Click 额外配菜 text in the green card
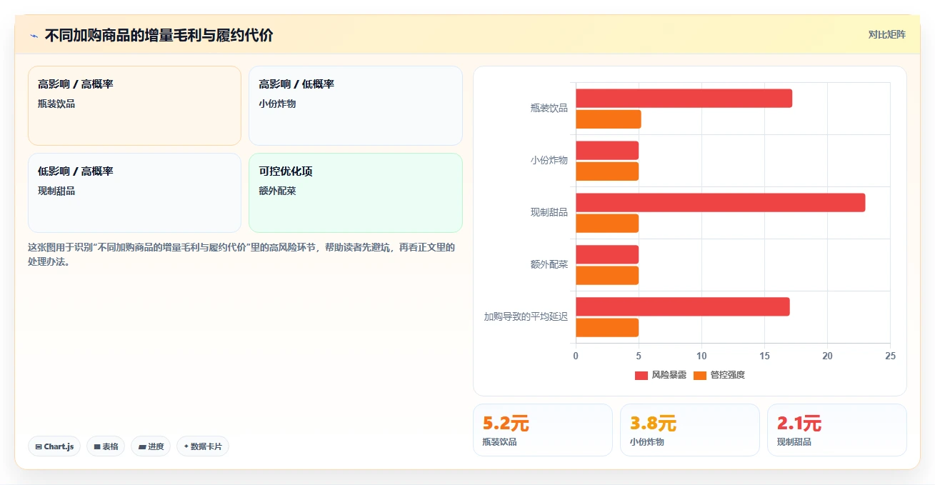The height and width of the screenshot is (485, 935). tap(278, 191)
